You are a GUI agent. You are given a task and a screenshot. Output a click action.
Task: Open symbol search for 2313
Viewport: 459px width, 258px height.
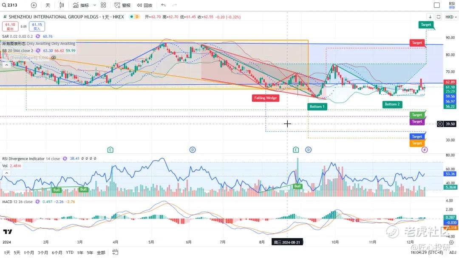pos(10,5)
